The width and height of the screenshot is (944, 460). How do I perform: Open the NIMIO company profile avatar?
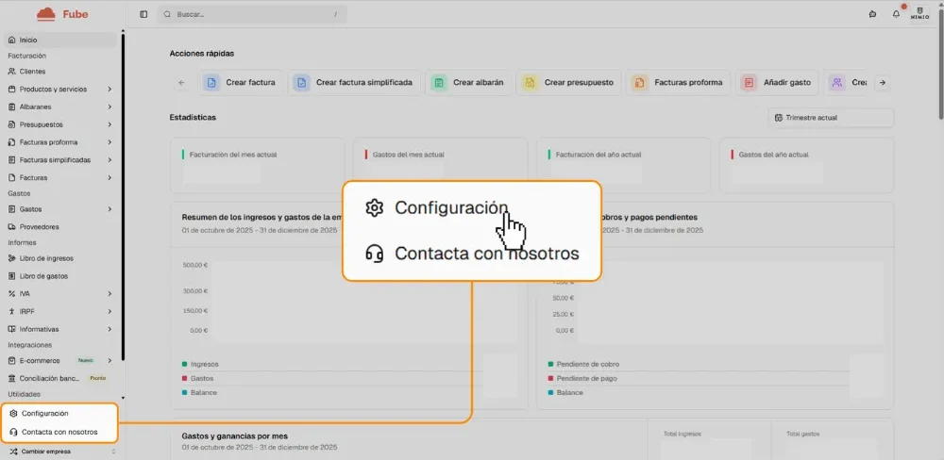tap(919, 14)
